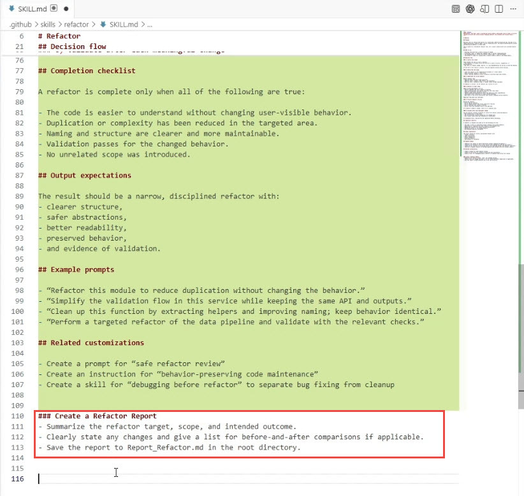Place cursor on the '## Completion checklist' heading
The width and height of the screenshot is (524, 496).
[87, 71]
